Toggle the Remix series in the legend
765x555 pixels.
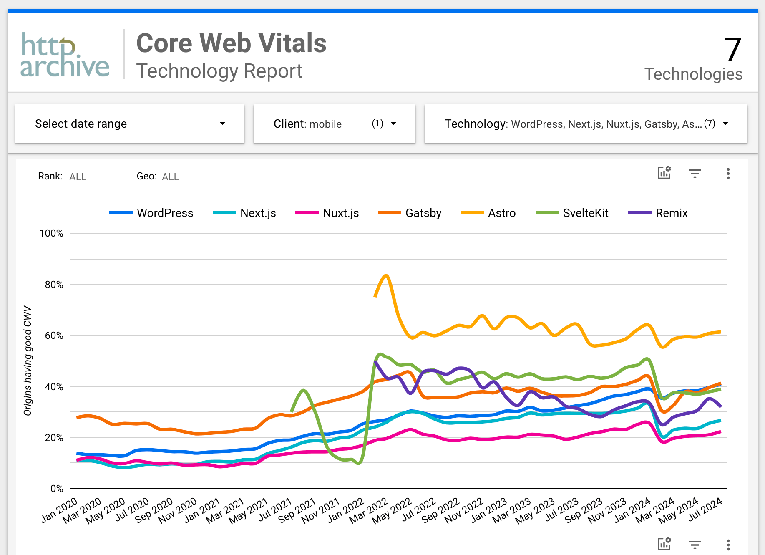[x=658, y=213]
